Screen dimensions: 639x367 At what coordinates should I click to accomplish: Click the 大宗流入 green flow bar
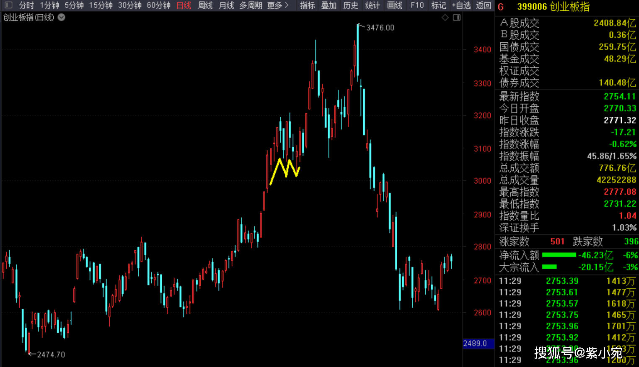549,267
